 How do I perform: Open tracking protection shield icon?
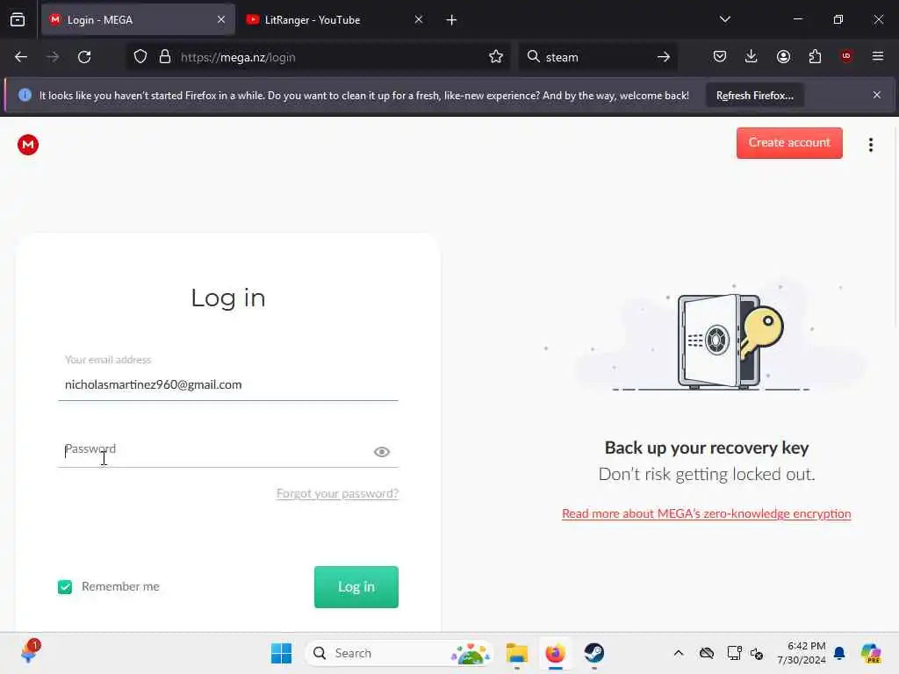tap(140, 57)
